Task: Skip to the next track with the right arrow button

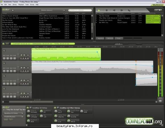Action: click(x=122, y=10)
